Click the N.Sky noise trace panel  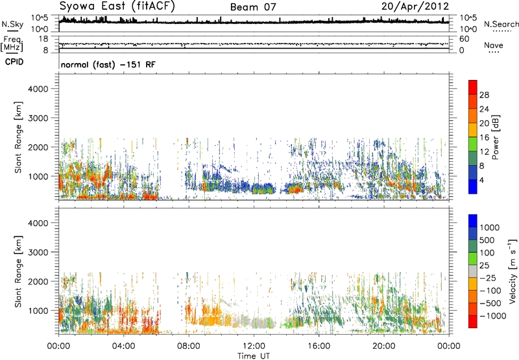click(x=254, y=23)
